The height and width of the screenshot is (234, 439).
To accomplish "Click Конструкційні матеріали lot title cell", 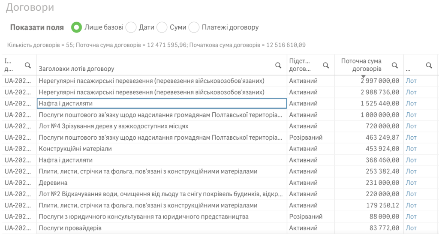I will click(75, 149).
